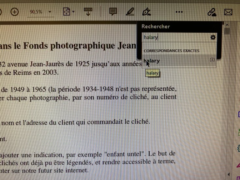The image size is (240, 180).
Task: Collapse the right tools pane arrow
Action: [x=228, y=174]
